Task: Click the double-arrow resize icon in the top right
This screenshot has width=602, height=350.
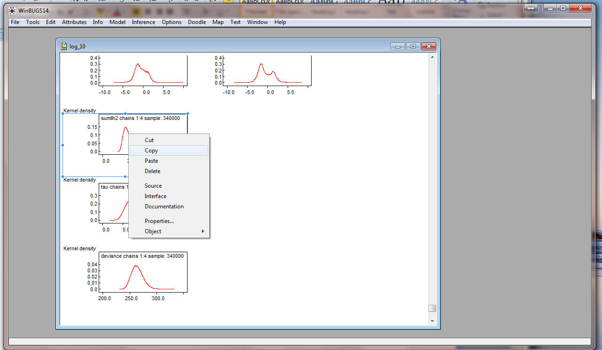Action: [x=530, y=8]
